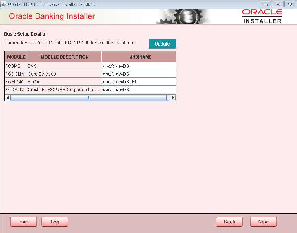Click the Java application icon in title bar
This screenshot has width=297, height=233.
(4, 4)
